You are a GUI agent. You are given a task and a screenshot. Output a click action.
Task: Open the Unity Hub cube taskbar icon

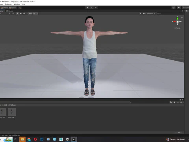tap(67, 139)
